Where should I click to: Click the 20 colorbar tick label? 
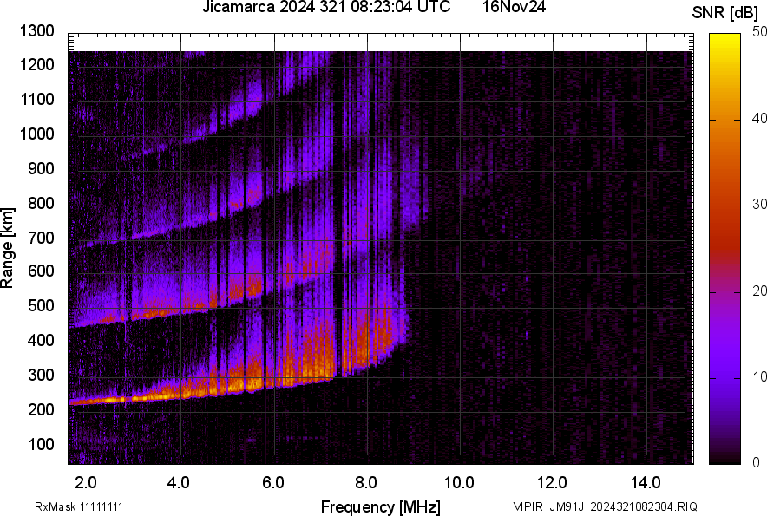pos(759,291)
